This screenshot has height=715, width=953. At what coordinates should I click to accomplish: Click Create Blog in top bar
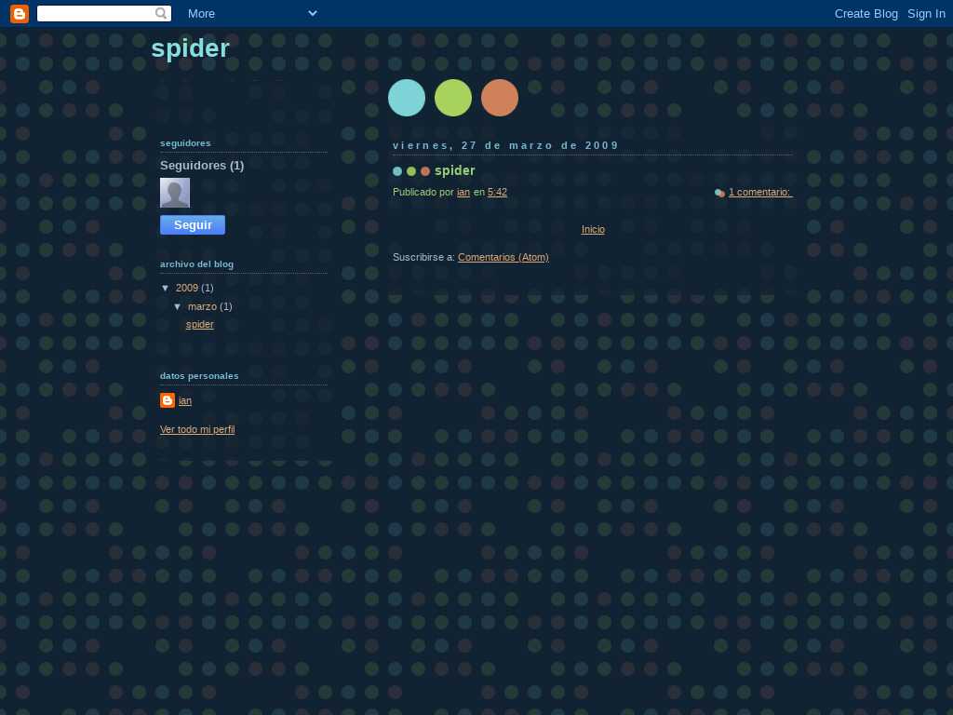pyautogui.click(x=866, y=13)
